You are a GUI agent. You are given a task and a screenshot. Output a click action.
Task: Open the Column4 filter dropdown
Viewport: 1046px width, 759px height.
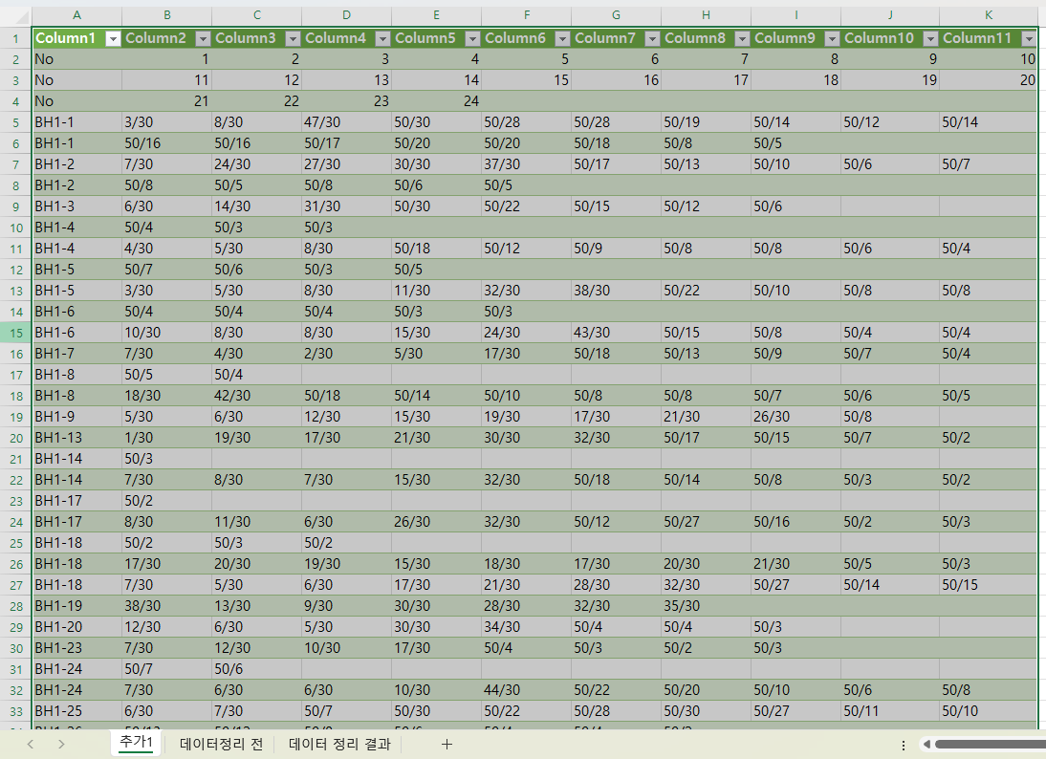[382, 38]
